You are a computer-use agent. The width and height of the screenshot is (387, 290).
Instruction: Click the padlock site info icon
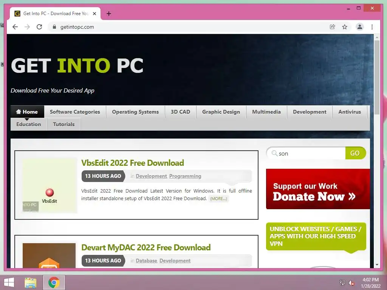pyautogui.click(x=54, y=27)
